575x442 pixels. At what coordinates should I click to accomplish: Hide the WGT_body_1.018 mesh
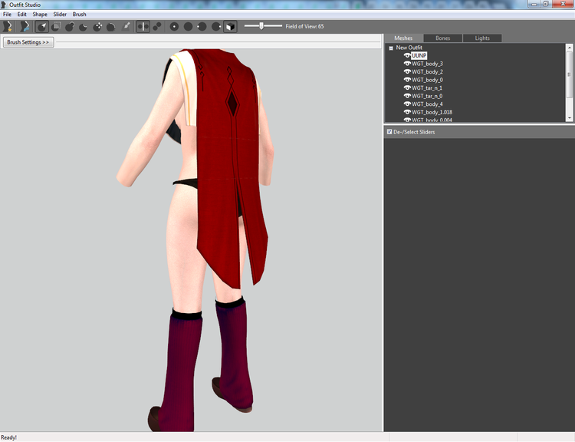click(x=406, y=112)
